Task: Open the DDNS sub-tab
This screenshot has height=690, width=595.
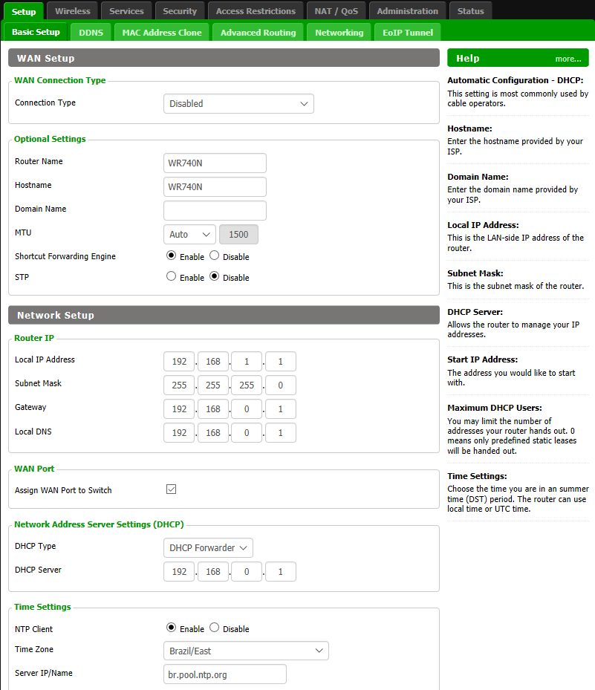Action: pos(91,33)
